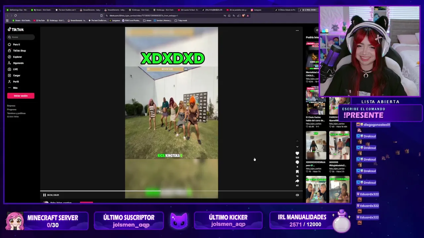Click the Iniciar sesión button
424x238 pixels.
21,96
